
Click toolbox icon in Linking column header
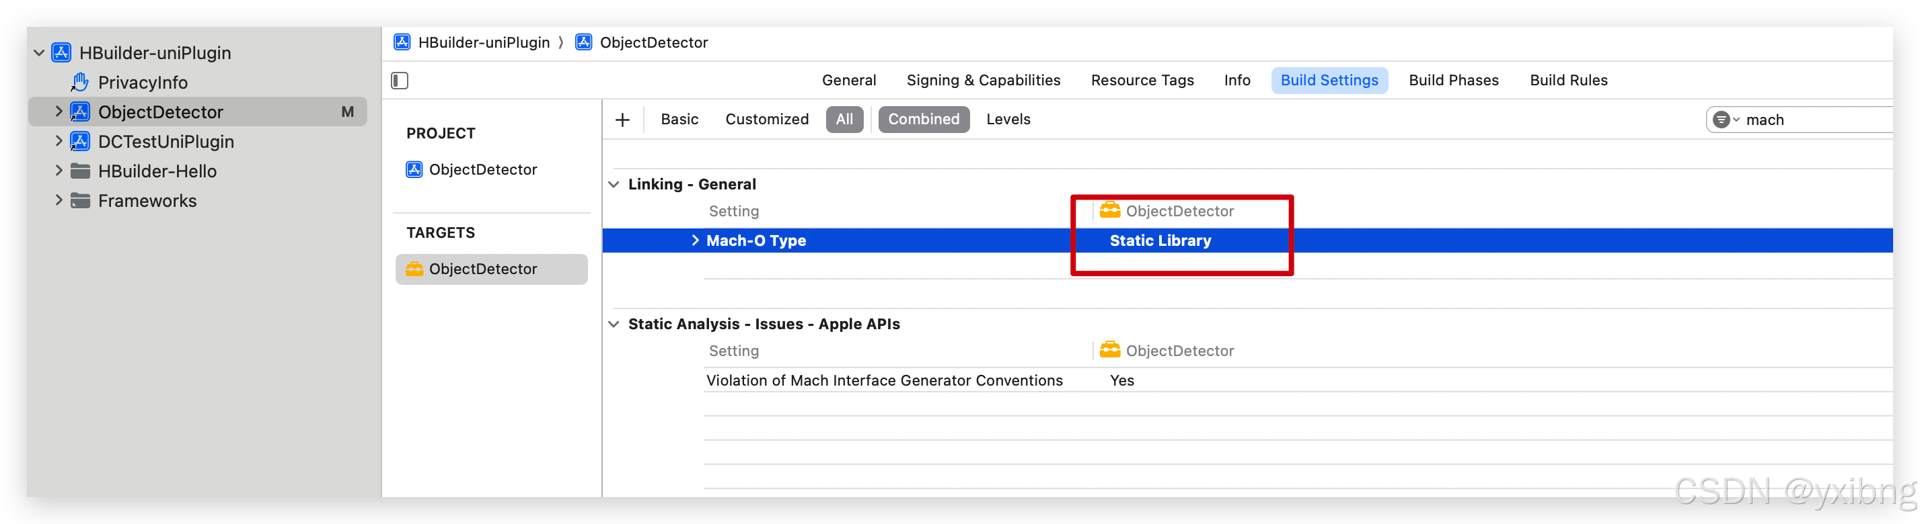(1110, 210)
